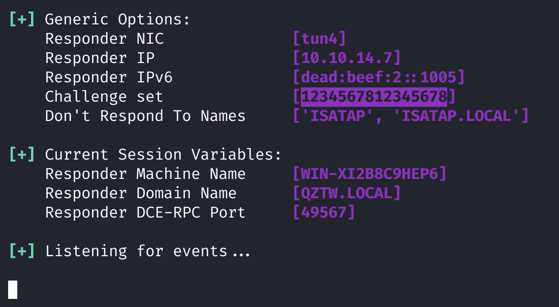Screen dimensions: 559x307
Task: Click the "Current Session Variables:" heading text
Action: [x=163, y=155]
